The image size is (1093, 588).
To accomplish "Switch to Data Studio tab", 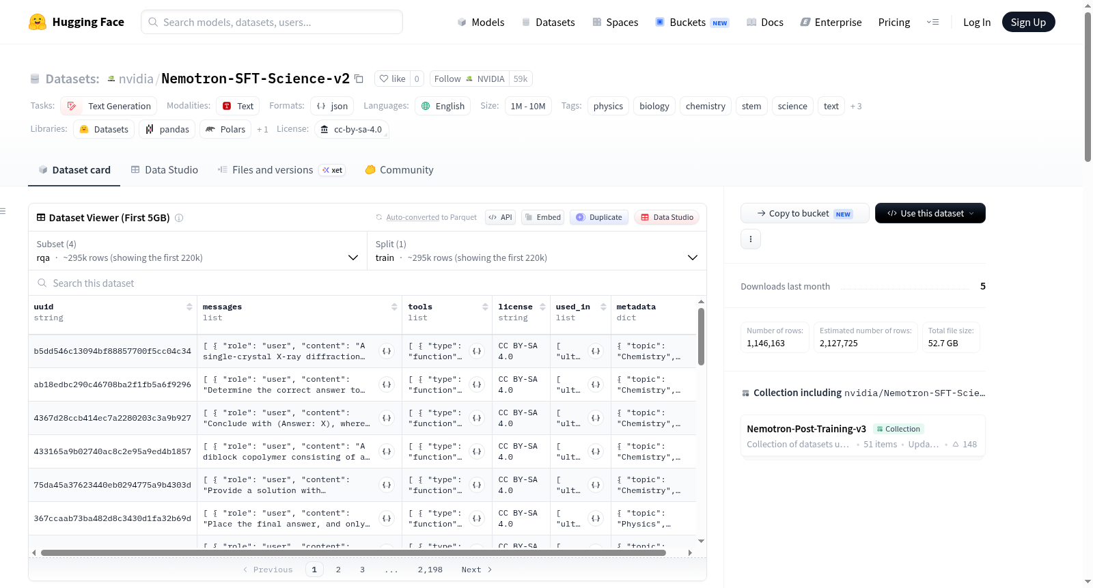I will tap(165, 170).
